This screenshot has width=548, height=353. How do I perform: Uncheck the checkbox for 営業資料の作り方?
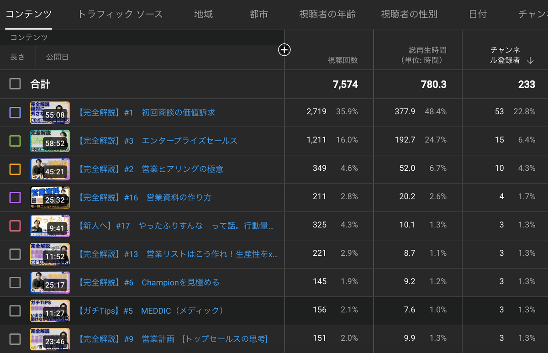[x=15, y=197]
